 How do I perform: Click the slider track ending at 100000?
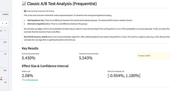click(x=4, y=11)
